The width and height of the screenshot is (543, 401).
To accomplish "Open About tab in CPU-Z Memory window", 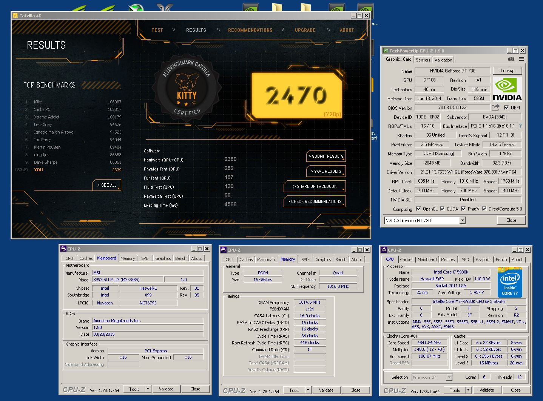I will 357,260.
